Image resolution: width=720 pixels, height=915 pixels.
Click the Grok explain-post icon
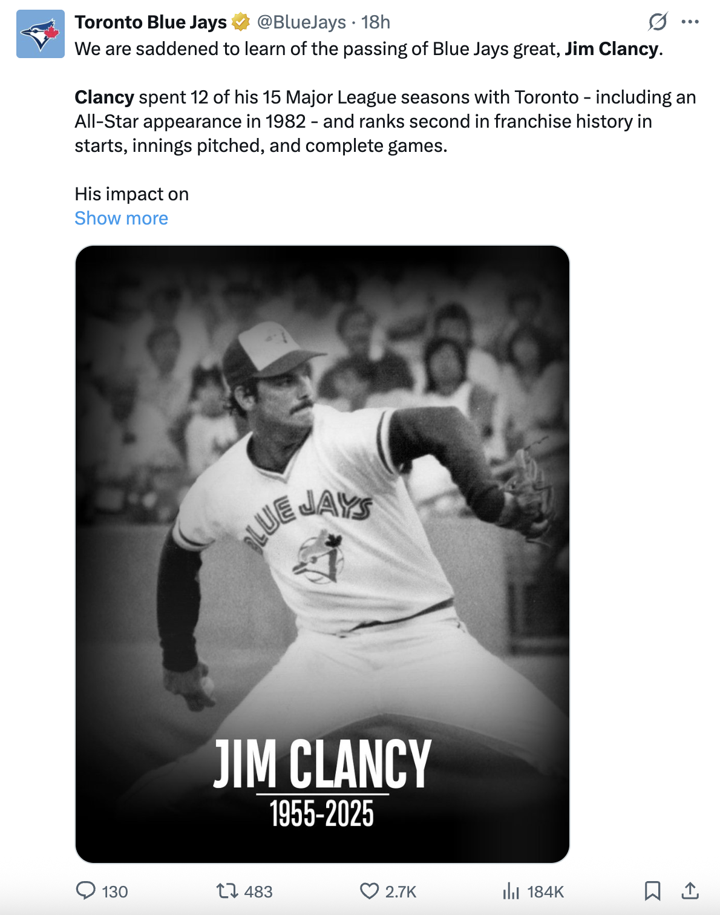click(x=658, y=22)
